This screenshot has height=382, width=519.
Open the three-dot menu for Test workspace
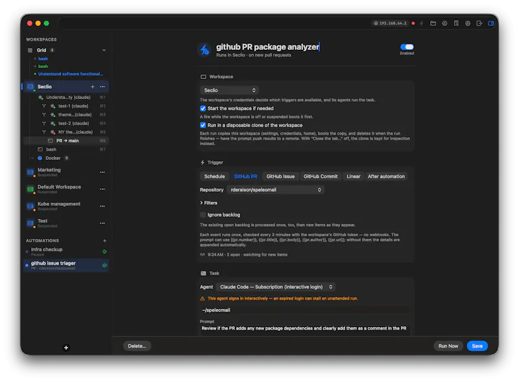[103, 223]
